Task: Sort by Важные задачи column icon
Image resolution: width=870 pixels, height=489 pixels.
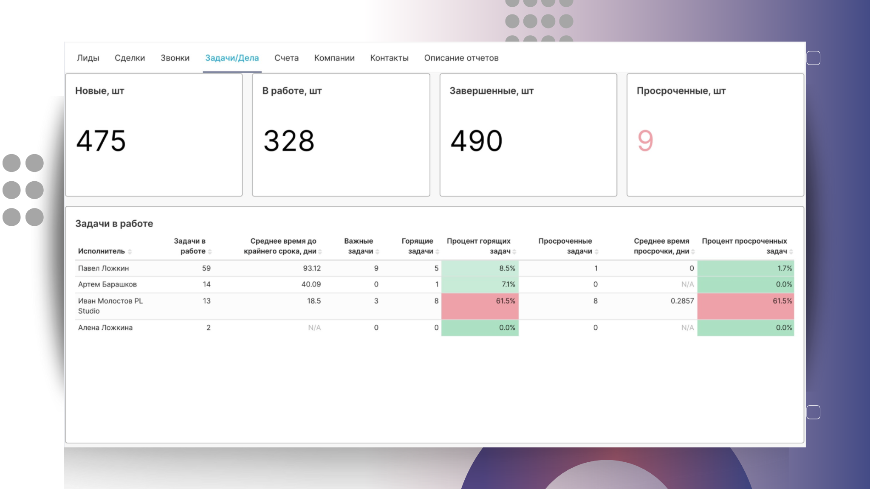Action: 378,252
